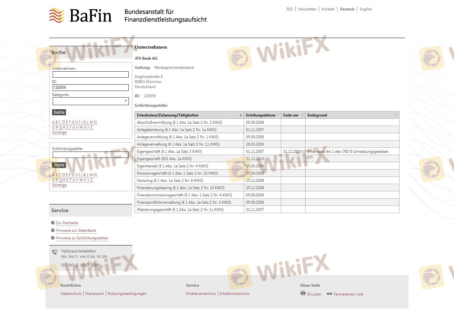The image size is (454, 310).
Task: Click the Verbrauchertelefon phone icon
Action: click(x=55, y=252)
